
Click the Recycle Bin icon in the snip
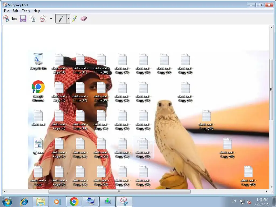[x=38, y=61]
